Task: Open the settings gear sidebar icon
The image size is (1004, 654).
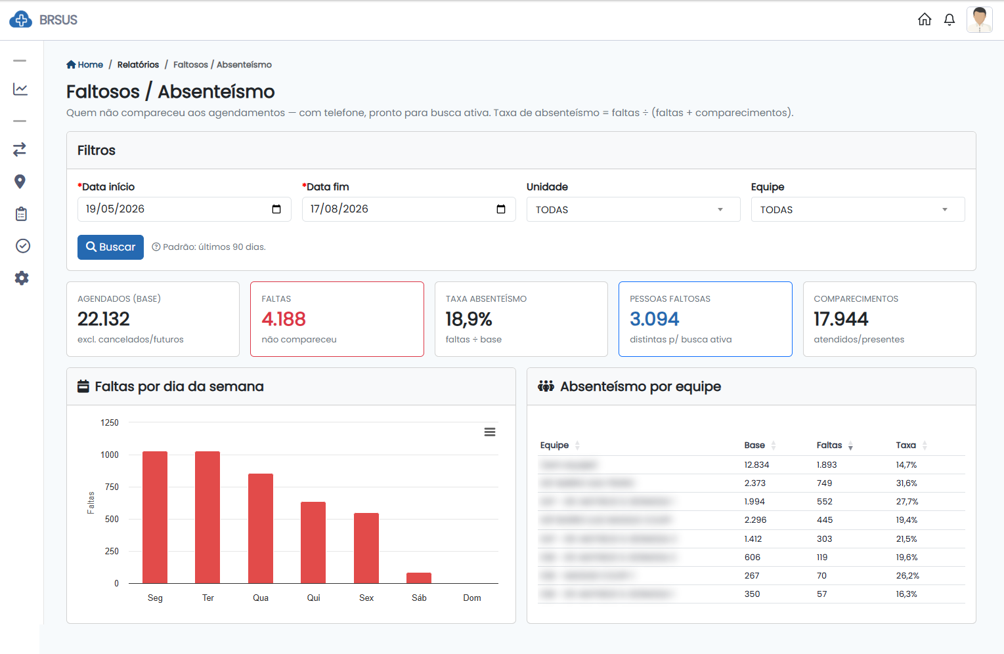Action: tap(22, 277)
